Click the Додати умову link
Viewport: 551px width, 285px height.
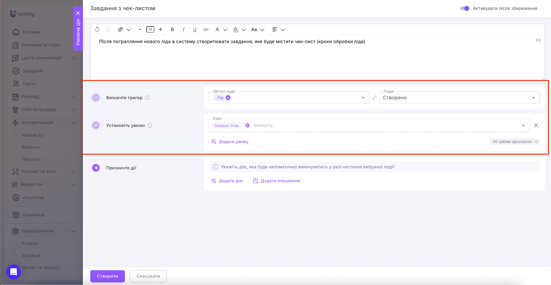[233, 142]
